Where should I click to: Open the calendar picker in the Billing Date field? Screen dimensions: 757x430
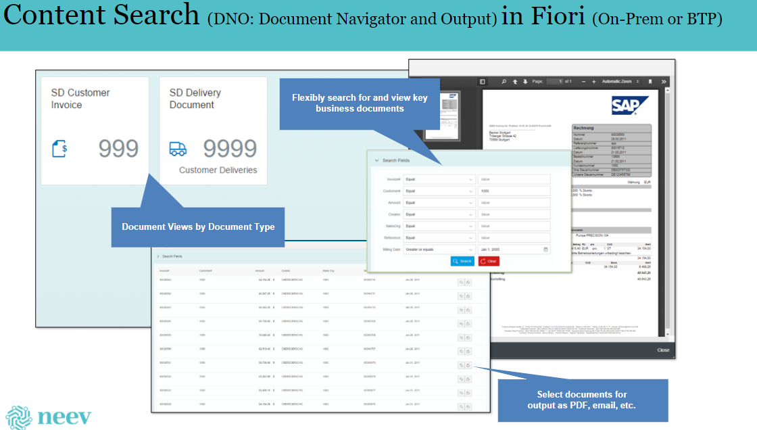pos(546,249)
